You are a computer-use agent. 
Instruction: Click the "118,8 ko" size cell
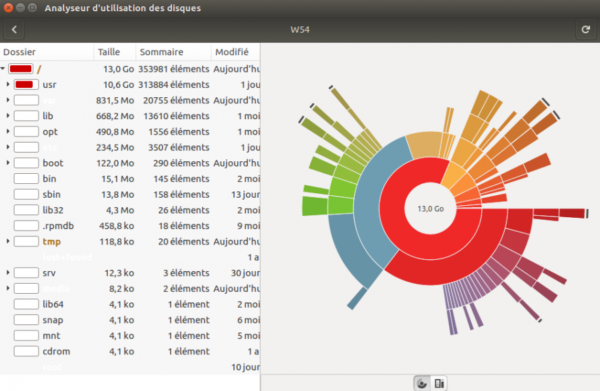(x=117, y=242)
